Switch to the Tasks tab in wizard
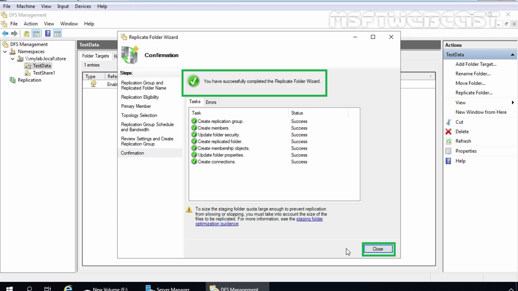 pyautogui.click(x=195, y=102)
